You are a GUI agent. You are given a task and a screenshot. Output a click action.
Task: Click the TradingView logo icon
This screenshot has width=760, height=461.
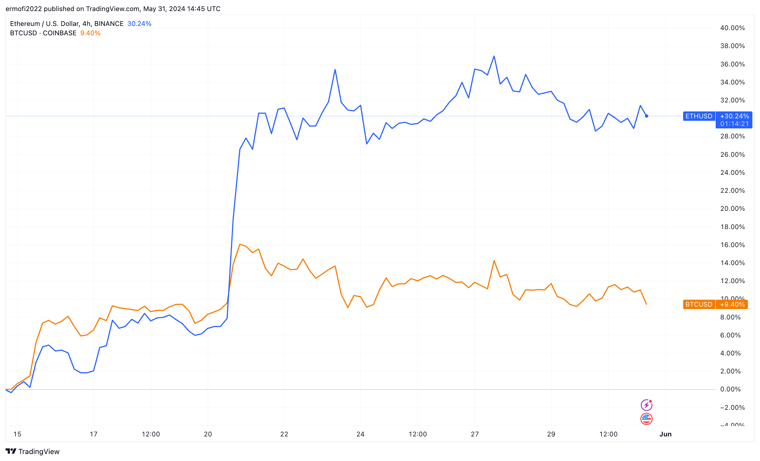(11, 451)
